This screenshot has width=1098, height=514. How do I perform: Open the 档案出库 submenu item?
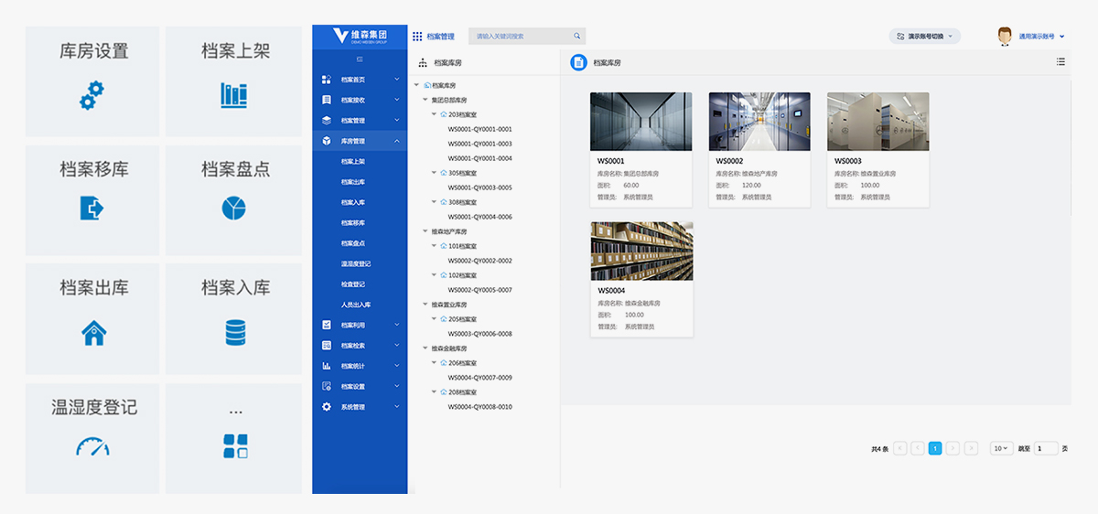(353, 182)
